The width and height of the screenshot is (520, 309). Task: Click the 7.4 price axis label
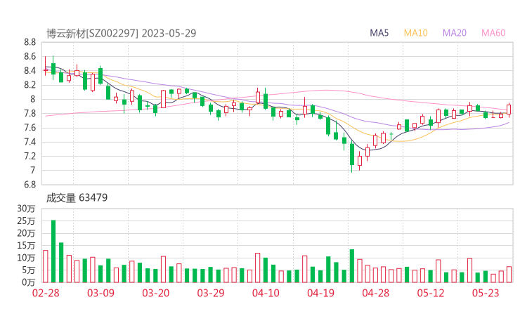(x=30, y=143)
